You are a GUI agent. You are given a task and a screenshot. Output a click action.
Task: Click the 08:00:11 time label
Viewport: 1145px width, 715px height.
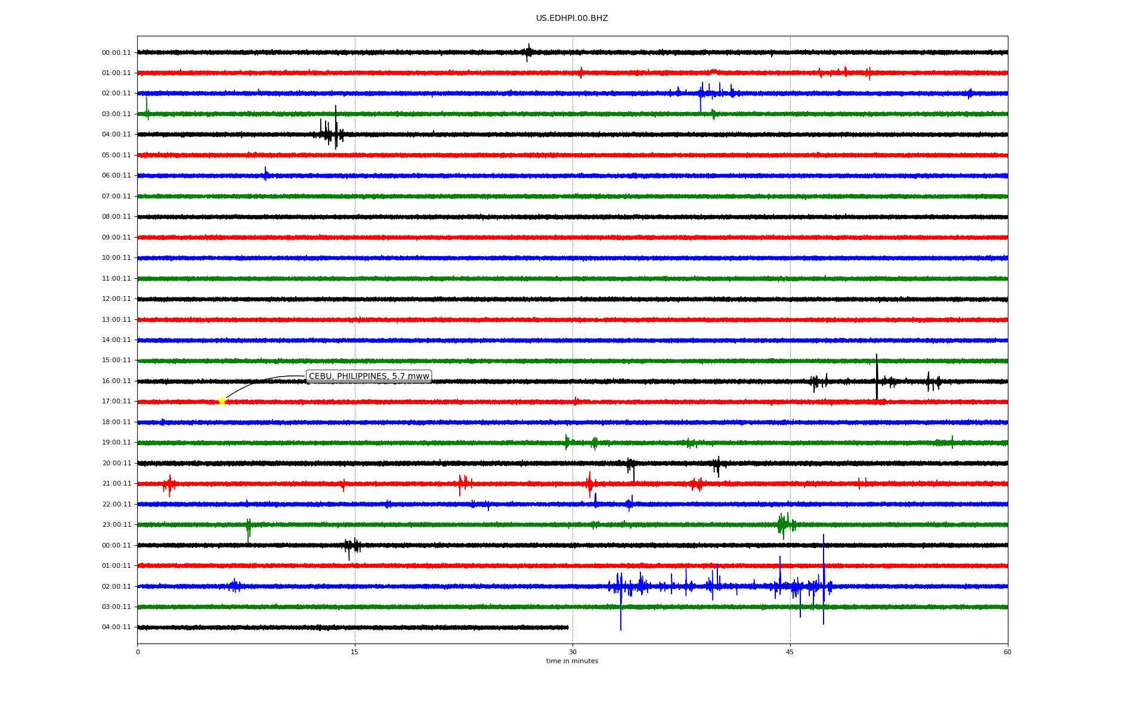click(x=116, y=217)
